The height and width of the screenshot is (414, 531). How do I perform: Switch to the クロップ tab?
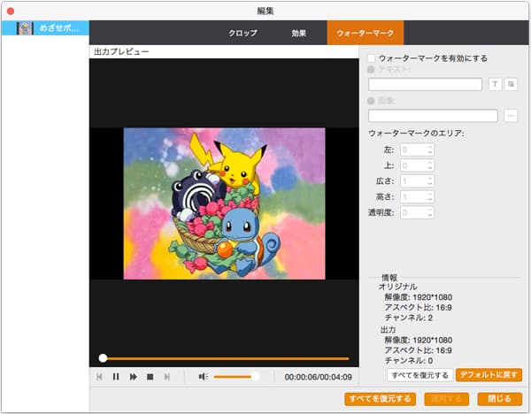click(x=242, y=33)
